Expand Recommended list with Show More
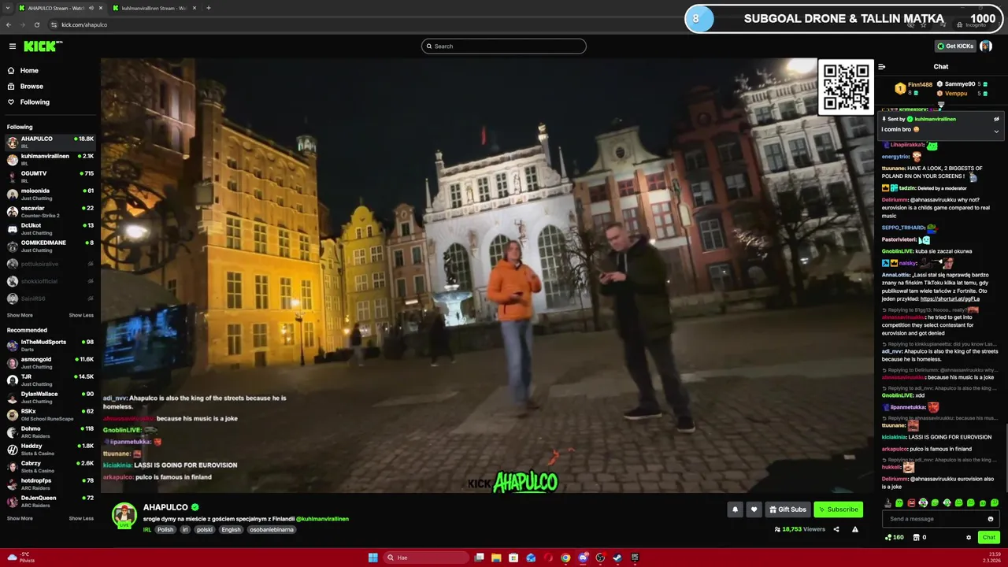 pyautogui.click(x=20, y=518)
